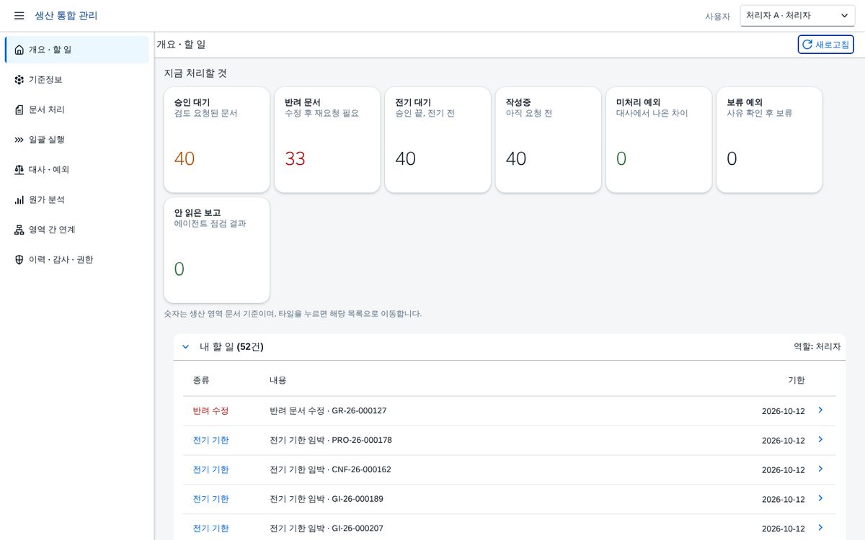Open row arrow for GR-26-000127
865x540 pixels.
point(820,410)
